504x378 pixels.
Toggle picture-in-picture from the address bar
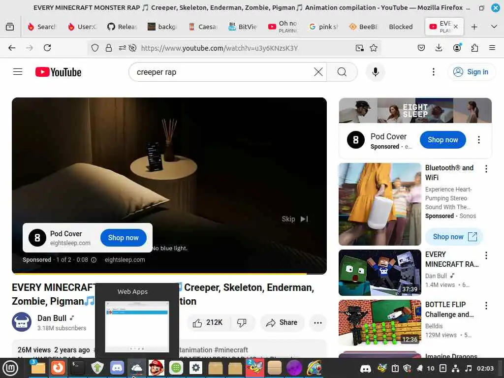point(360,48)
